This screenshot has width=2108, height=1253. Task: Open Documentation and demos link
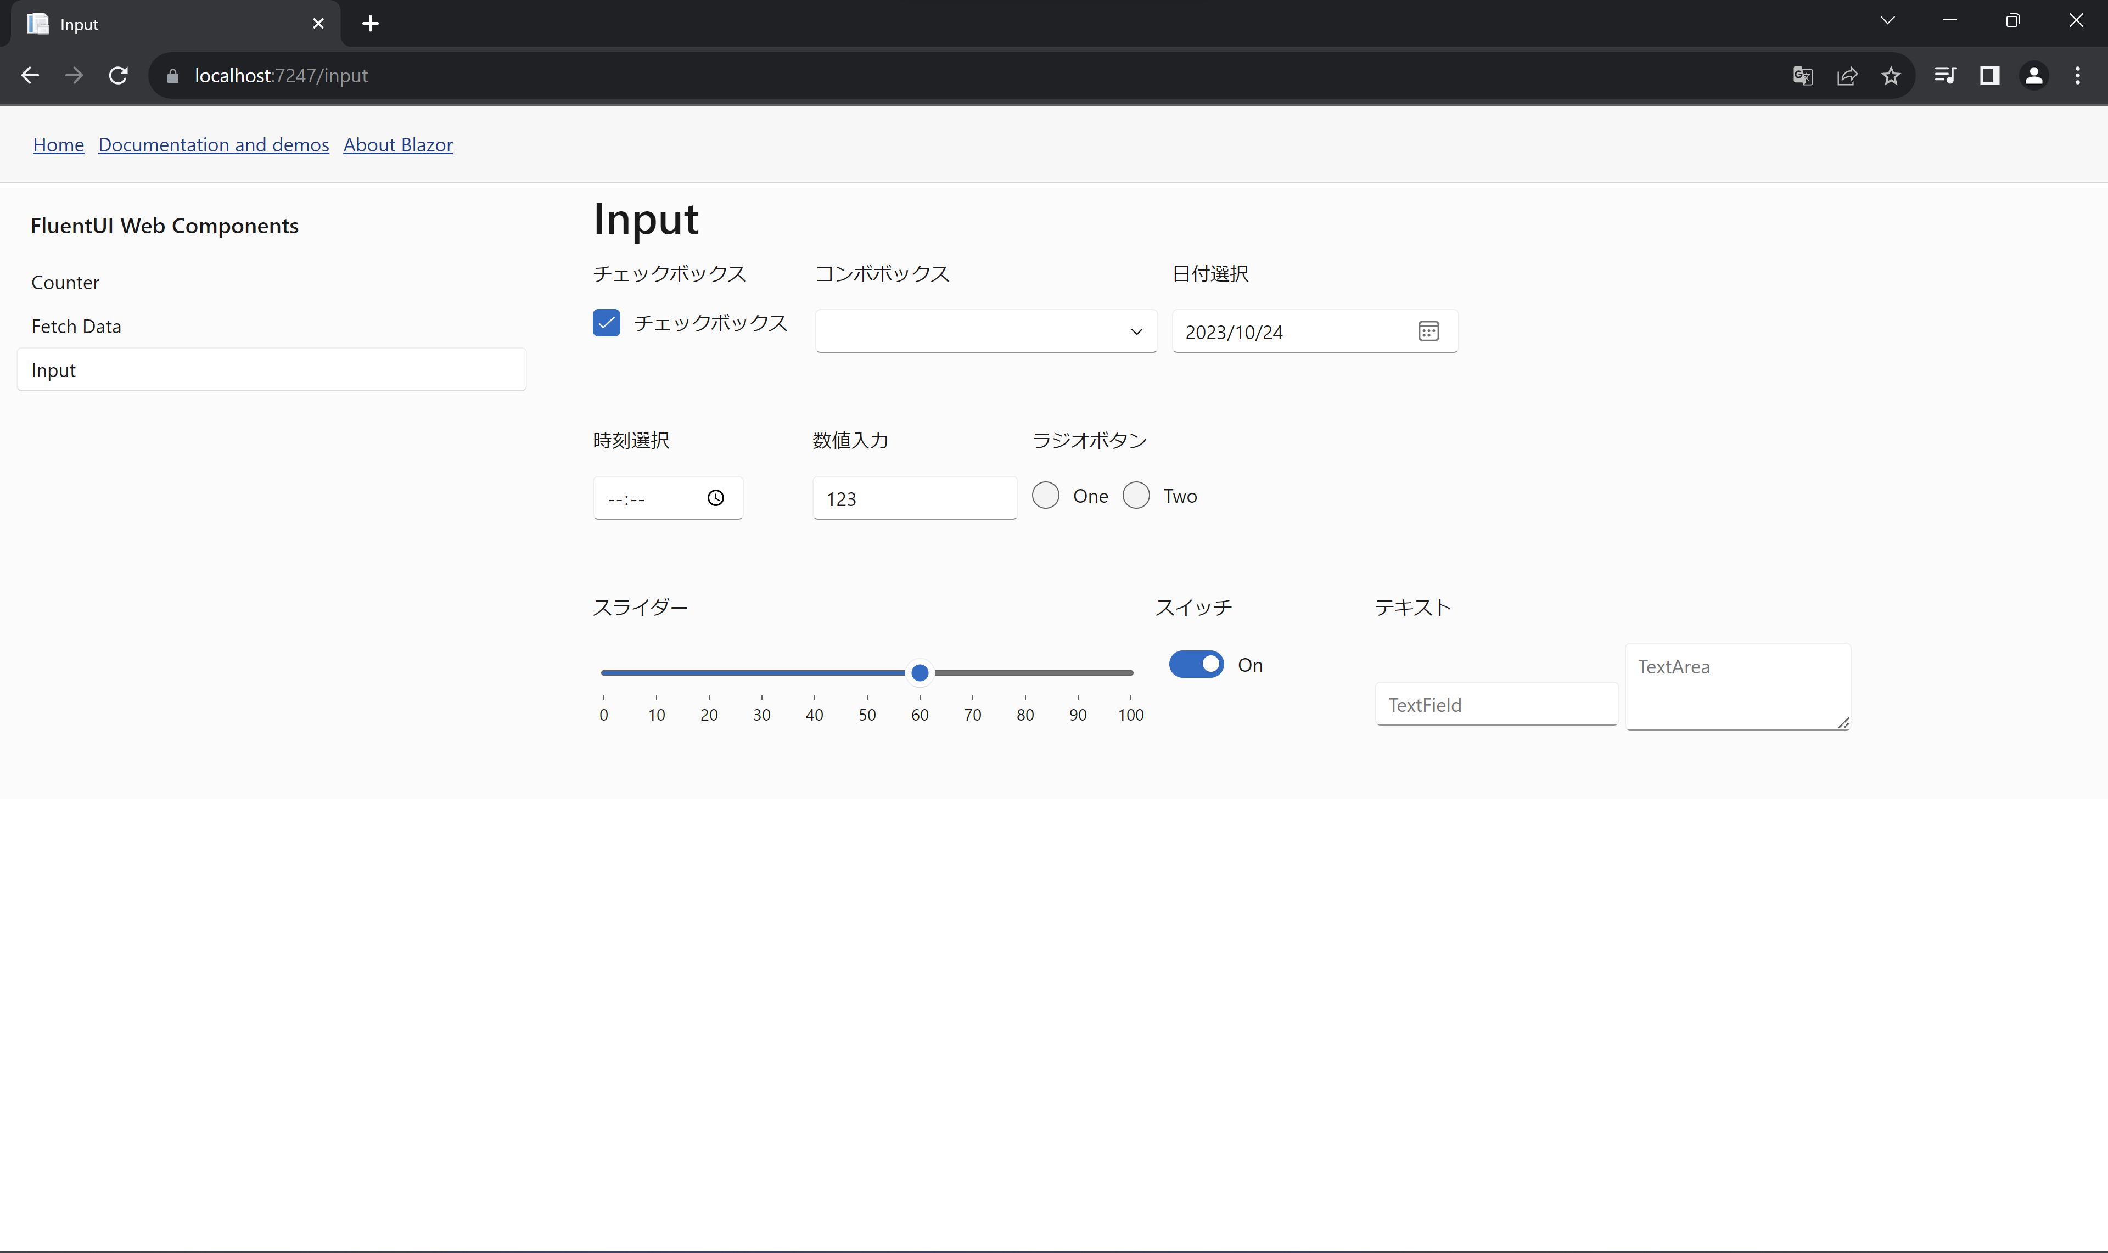point(214,144)
